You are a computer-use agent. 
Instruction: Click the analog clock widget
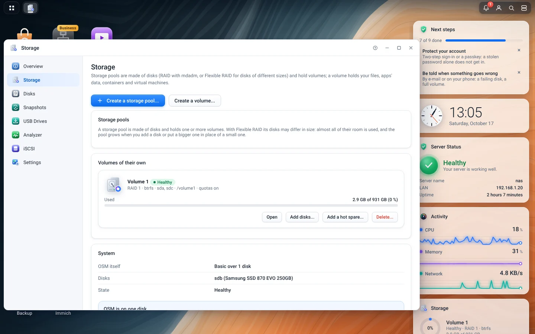click(x=432, y=116)
